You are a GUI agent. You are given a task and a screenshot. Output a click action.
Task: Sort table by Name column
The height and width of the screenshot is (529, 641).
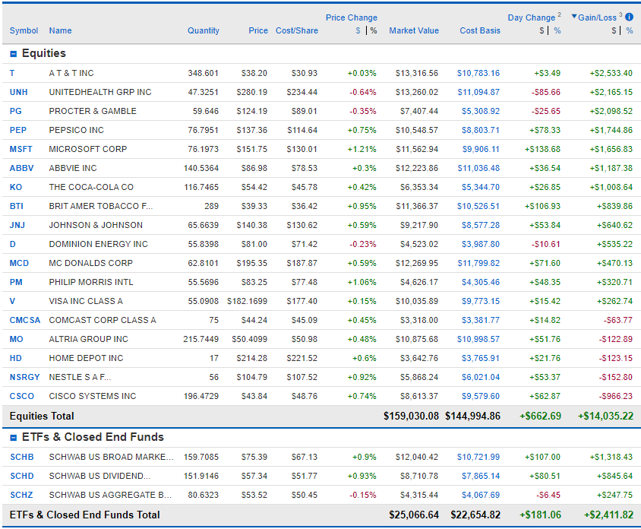point(60,30)
